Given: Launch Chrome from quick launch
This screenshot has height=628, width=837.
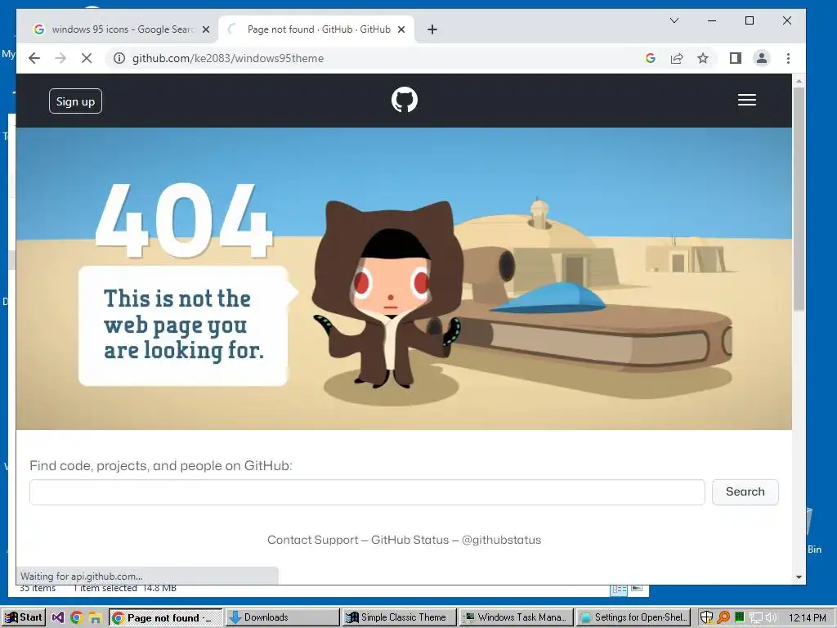Looking at the screenshot, I should coord(76,618).
